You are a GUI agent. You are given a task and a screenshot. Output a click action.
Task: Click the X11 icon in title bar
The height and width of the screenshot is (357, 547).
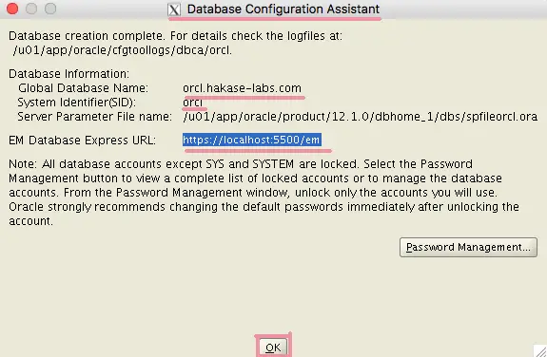[174, 9]
